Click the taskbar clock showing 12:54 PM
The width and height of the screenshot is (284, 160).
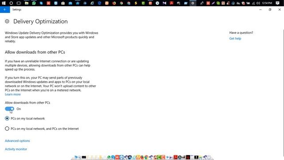[267, 3]
